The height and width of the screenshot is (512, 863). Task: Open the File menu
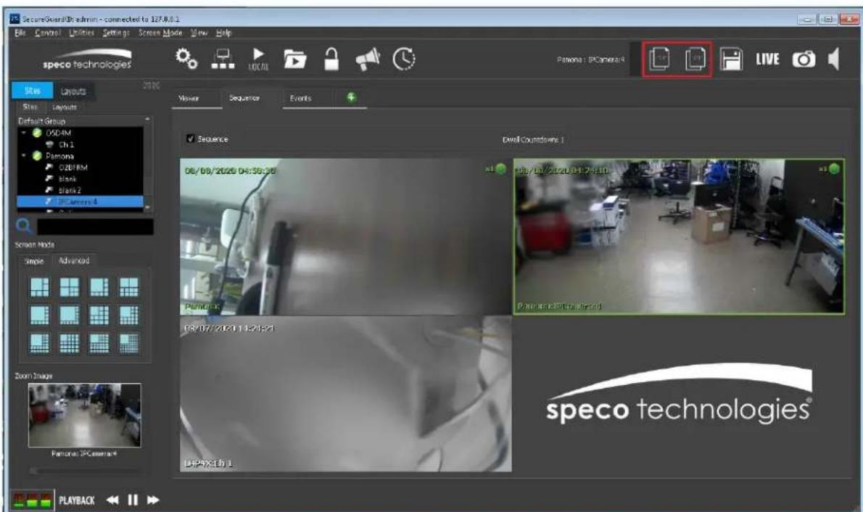20,33
